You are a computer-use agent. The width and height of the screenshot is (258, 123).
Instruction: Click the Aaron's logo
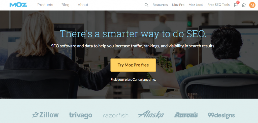(x=186, y=115)
